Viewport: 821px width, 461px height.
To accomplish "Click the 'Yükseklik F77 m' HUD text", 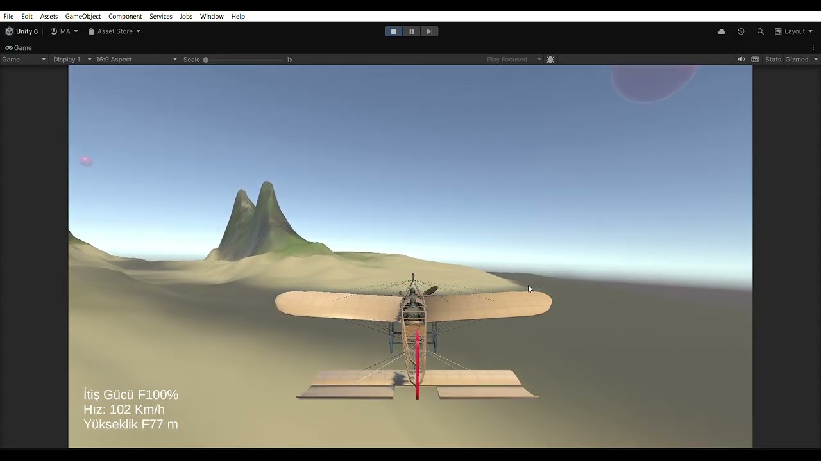I will [131, 425].
